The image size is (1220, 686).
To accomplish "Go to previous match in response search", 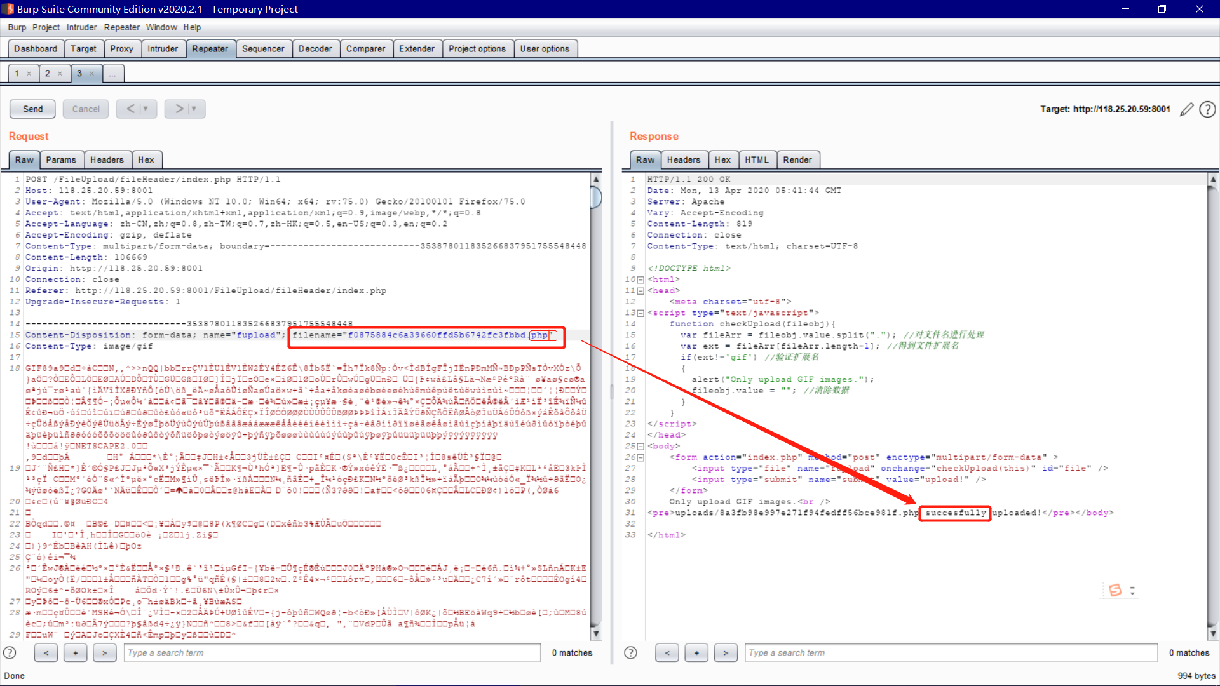I will (667, 653).
